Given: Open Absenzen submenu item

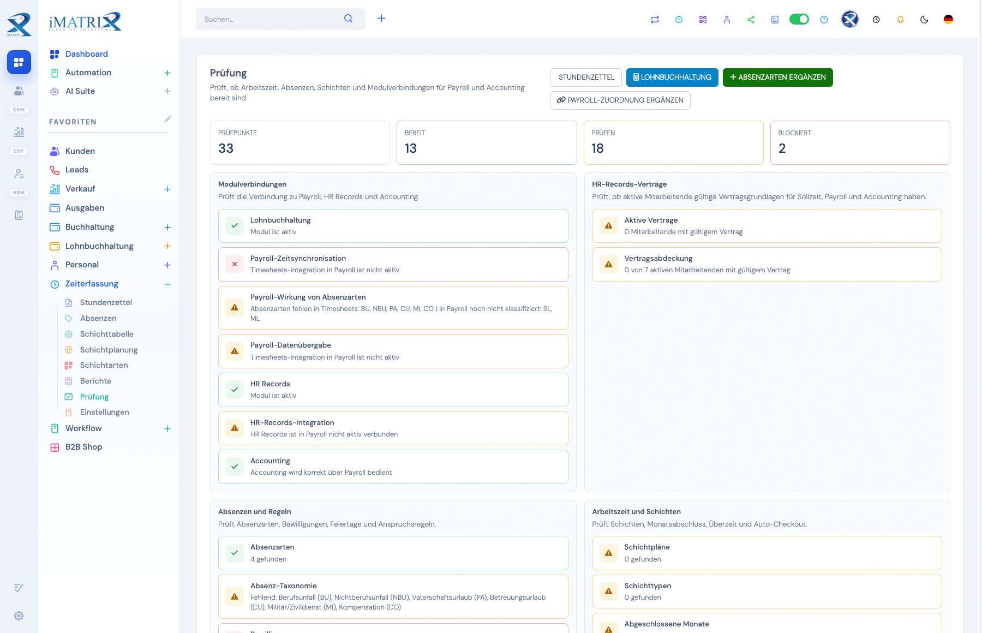Looking at the screenshot, I should [98, 318].
